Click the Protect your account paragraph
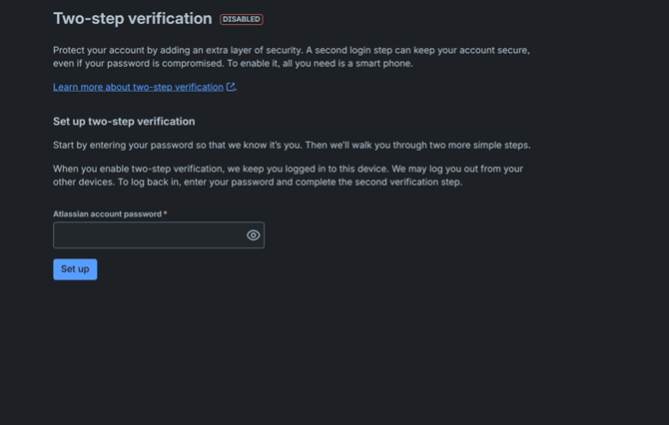669x425 pixels. 290,56
